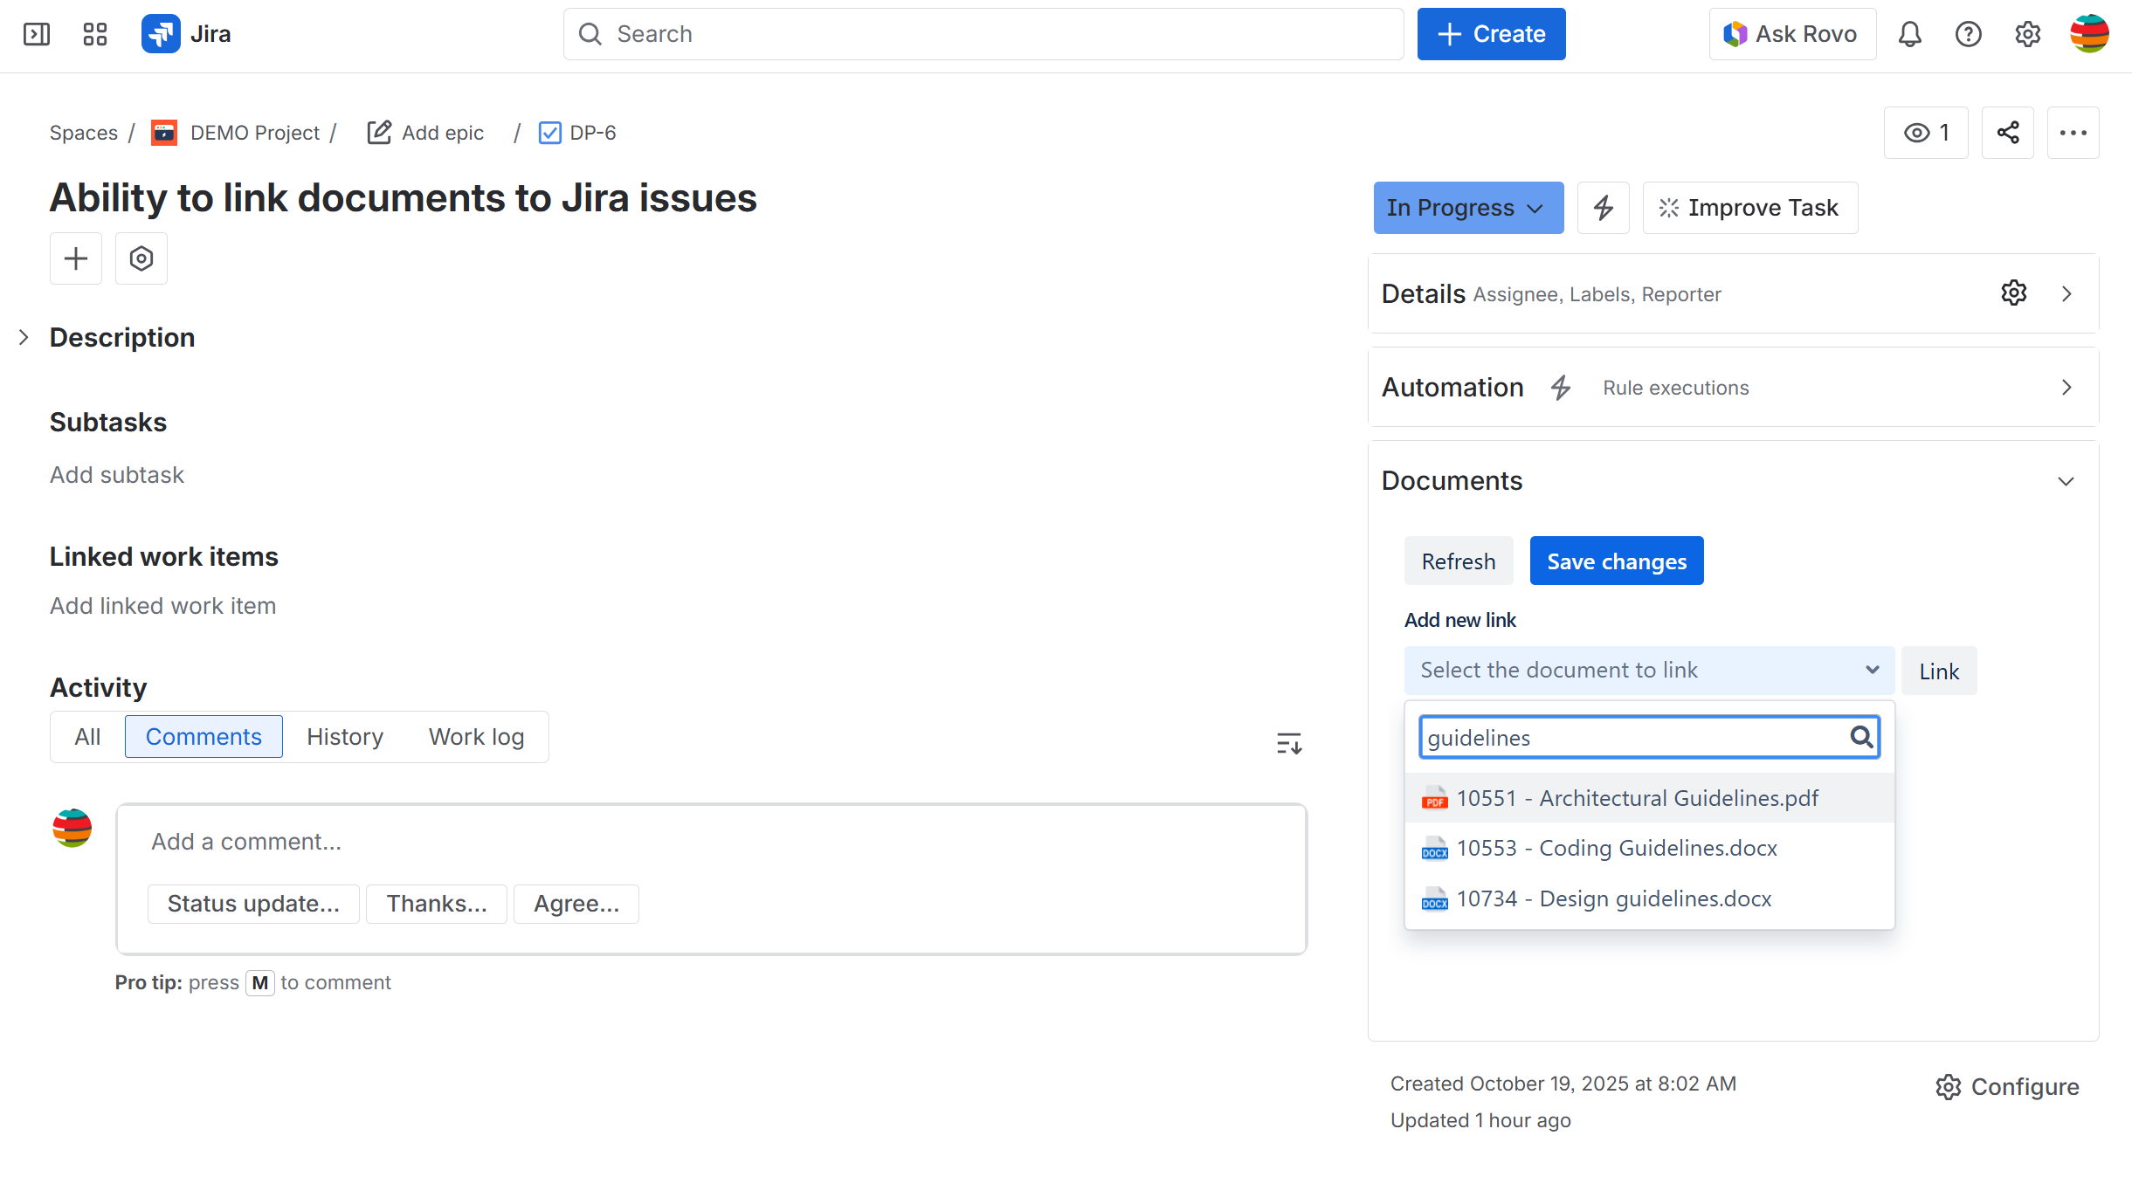Toggle watch on this issue
Image resolution: width=2132 pixels, height=1177 pixels.
pyautogui.click(x=1925, y=133)
